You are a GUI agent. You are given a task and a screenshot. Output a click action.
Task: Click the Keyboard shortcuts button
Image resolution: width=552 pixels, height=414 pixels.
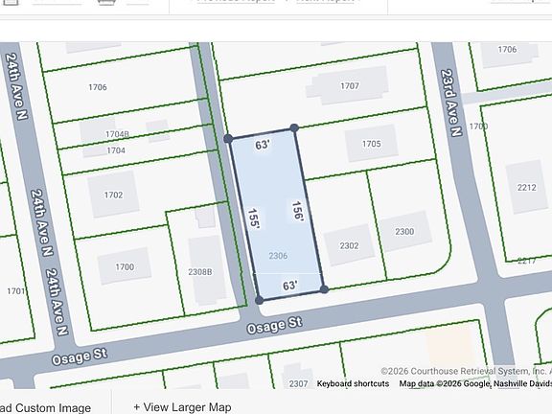[x=353, y=383]
